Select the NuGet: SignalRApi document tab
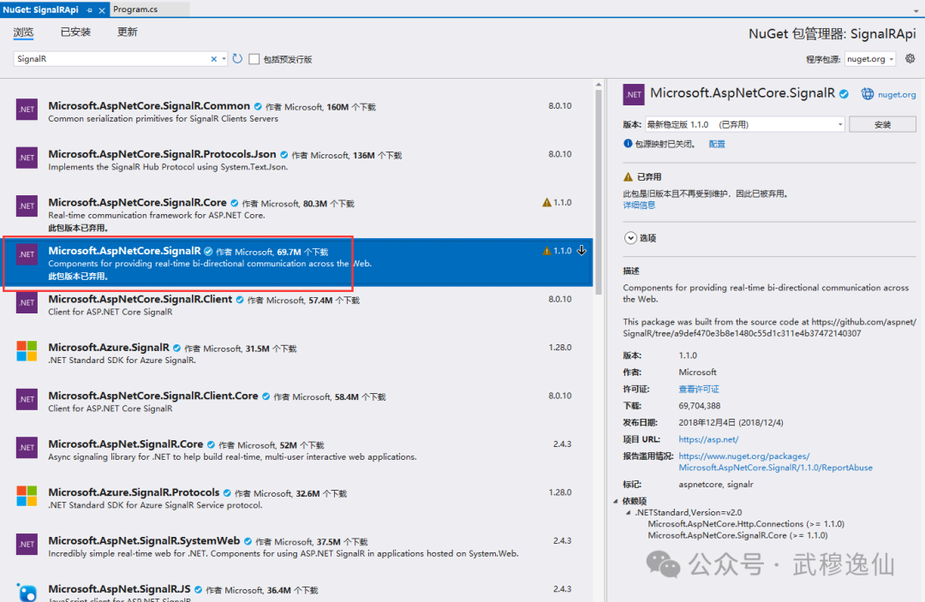The image size is (925, 602). [x=41, y=9]
